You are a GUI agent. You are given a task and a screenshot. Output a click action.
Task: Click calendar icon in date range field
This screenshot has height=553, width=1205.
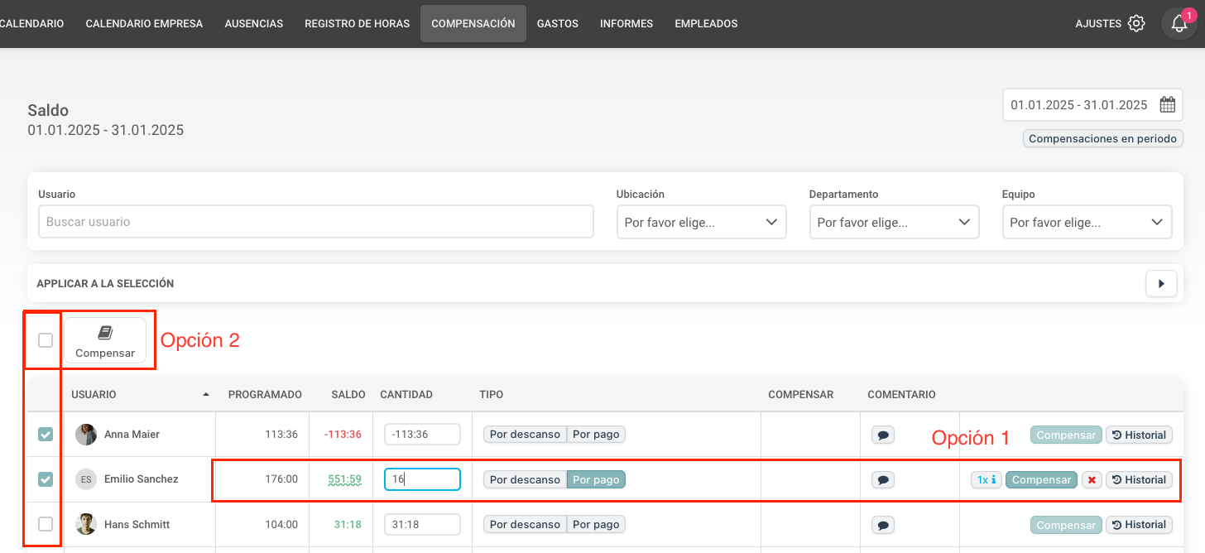pyautogui.click(x=1167, y=105)
